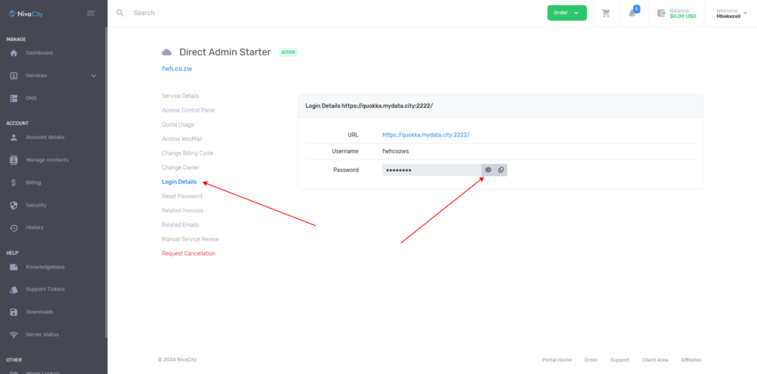
Task: Click the Billing dollar icon
Action: (13, 183)
